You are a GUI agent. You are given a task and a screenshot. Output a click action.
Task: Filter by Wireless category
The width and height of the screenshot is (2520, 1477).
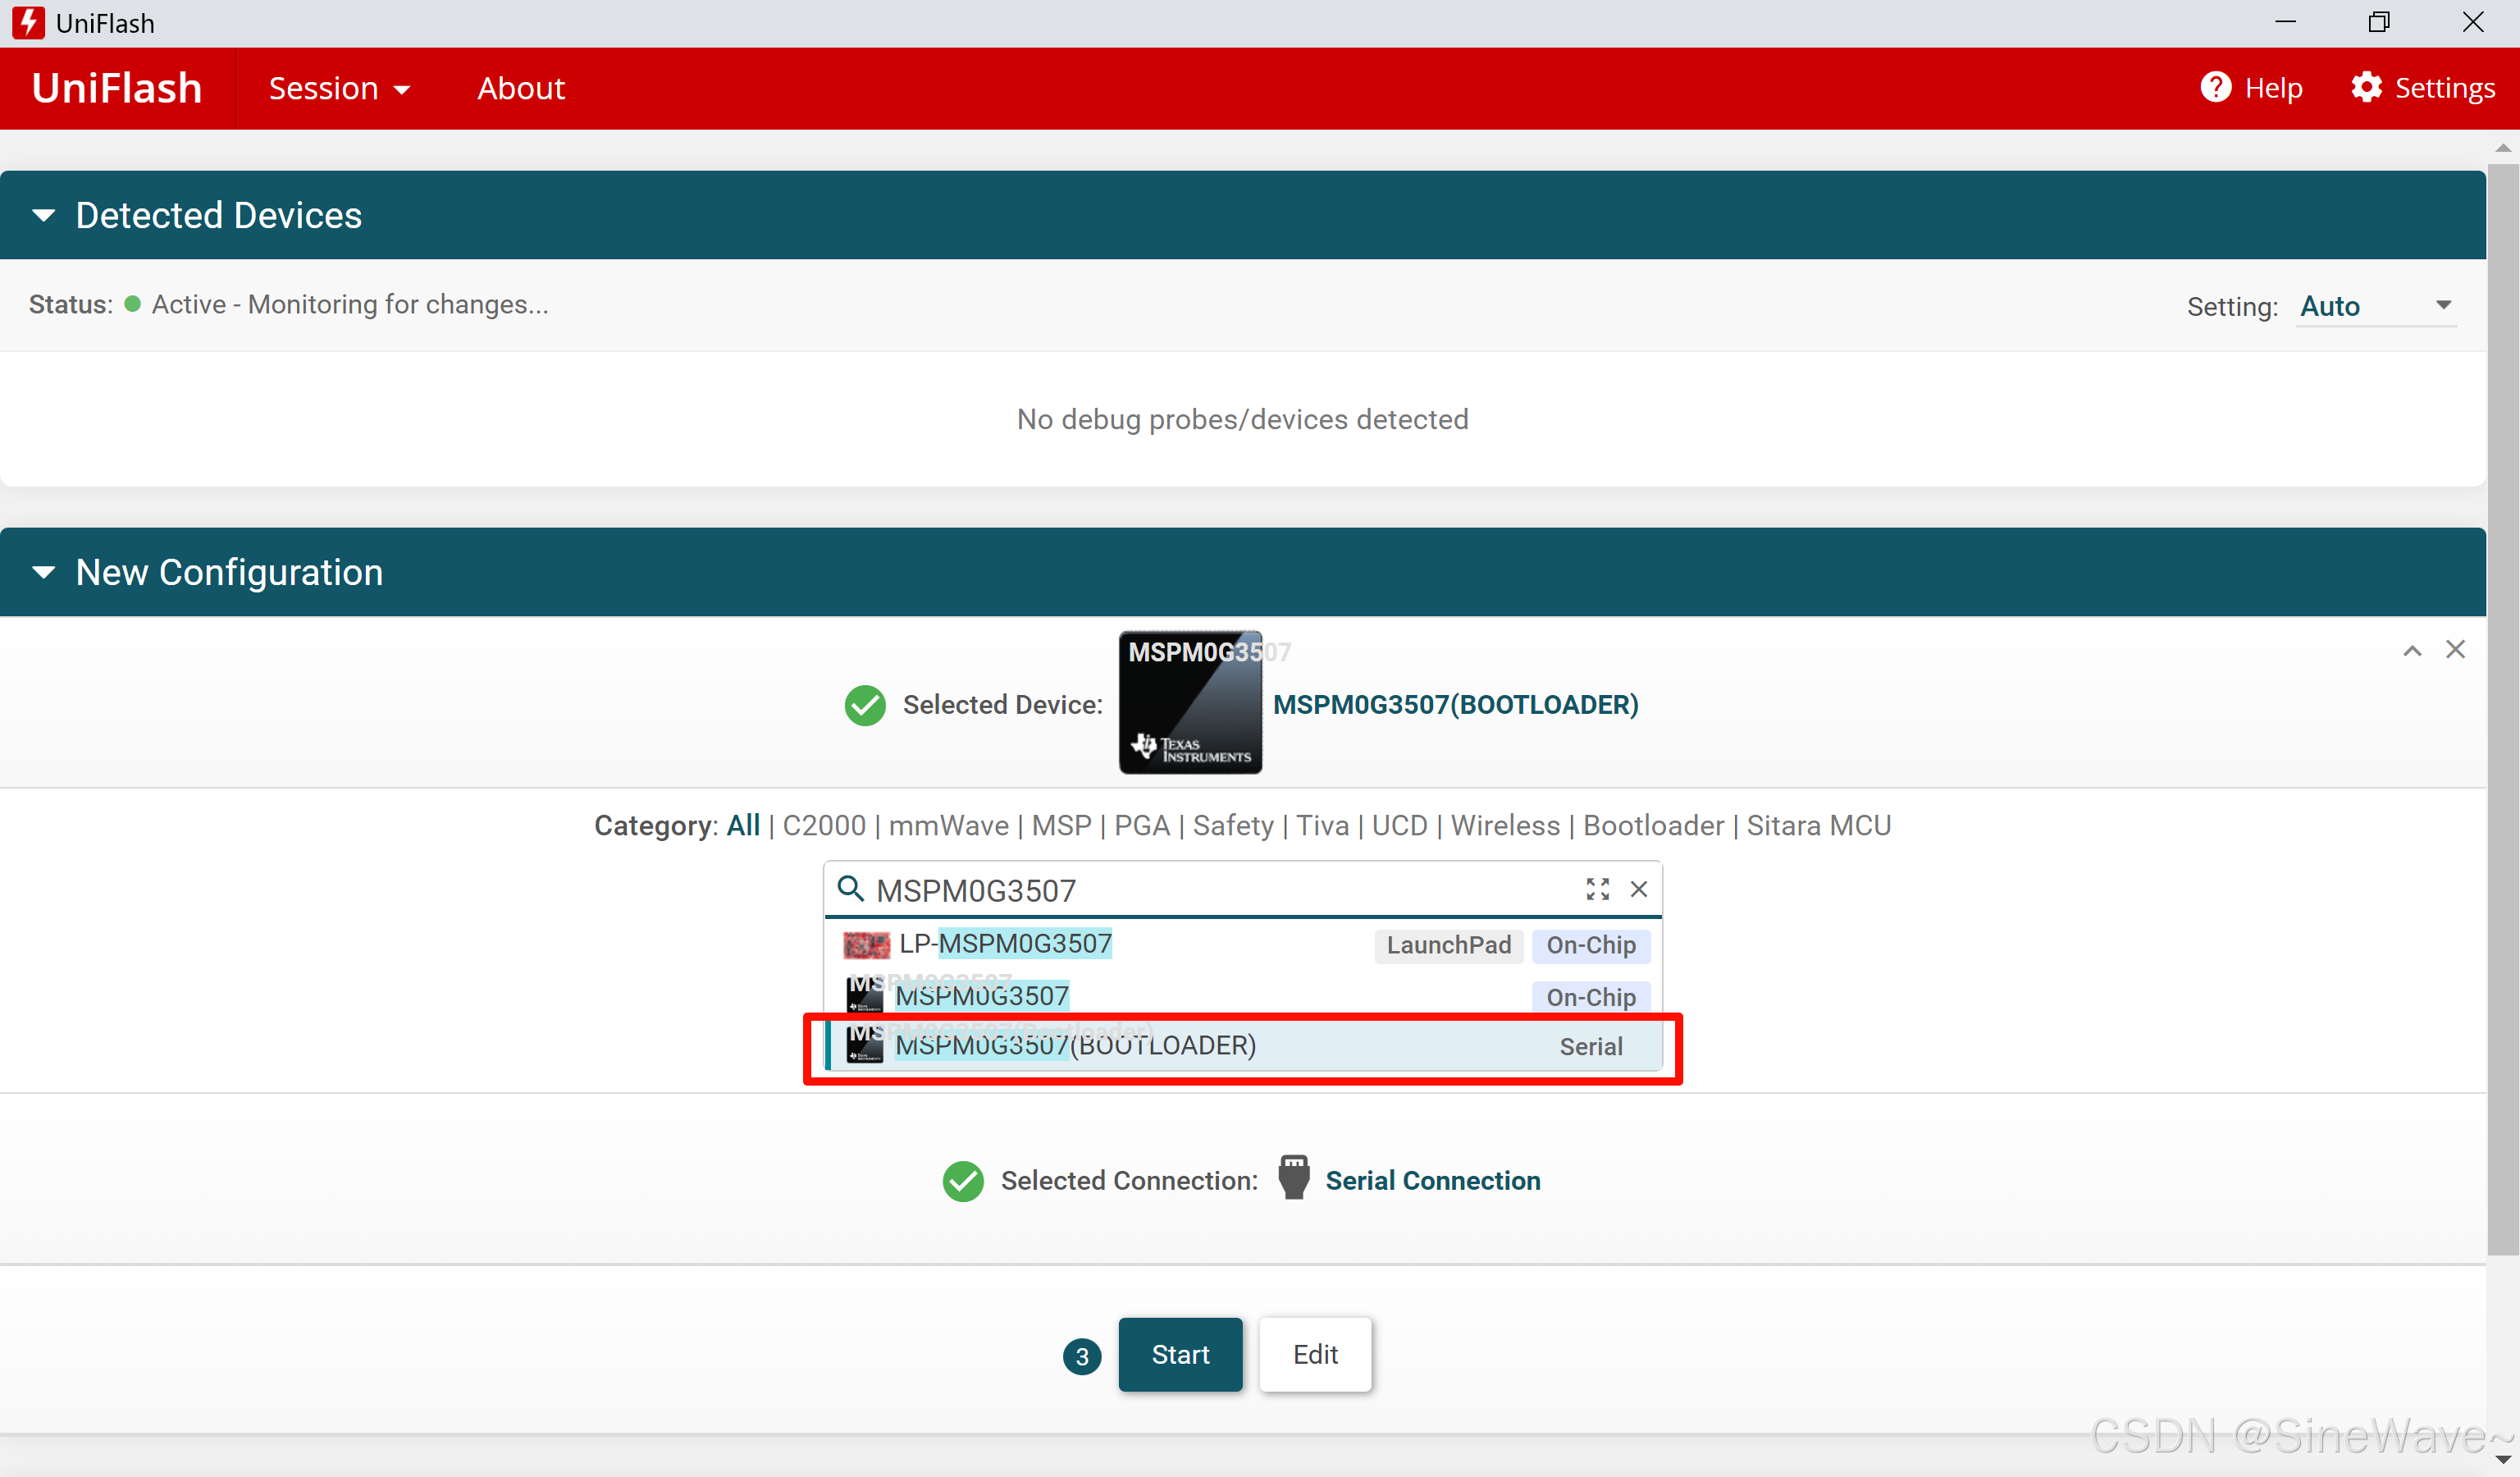[x=1505, y=825]
